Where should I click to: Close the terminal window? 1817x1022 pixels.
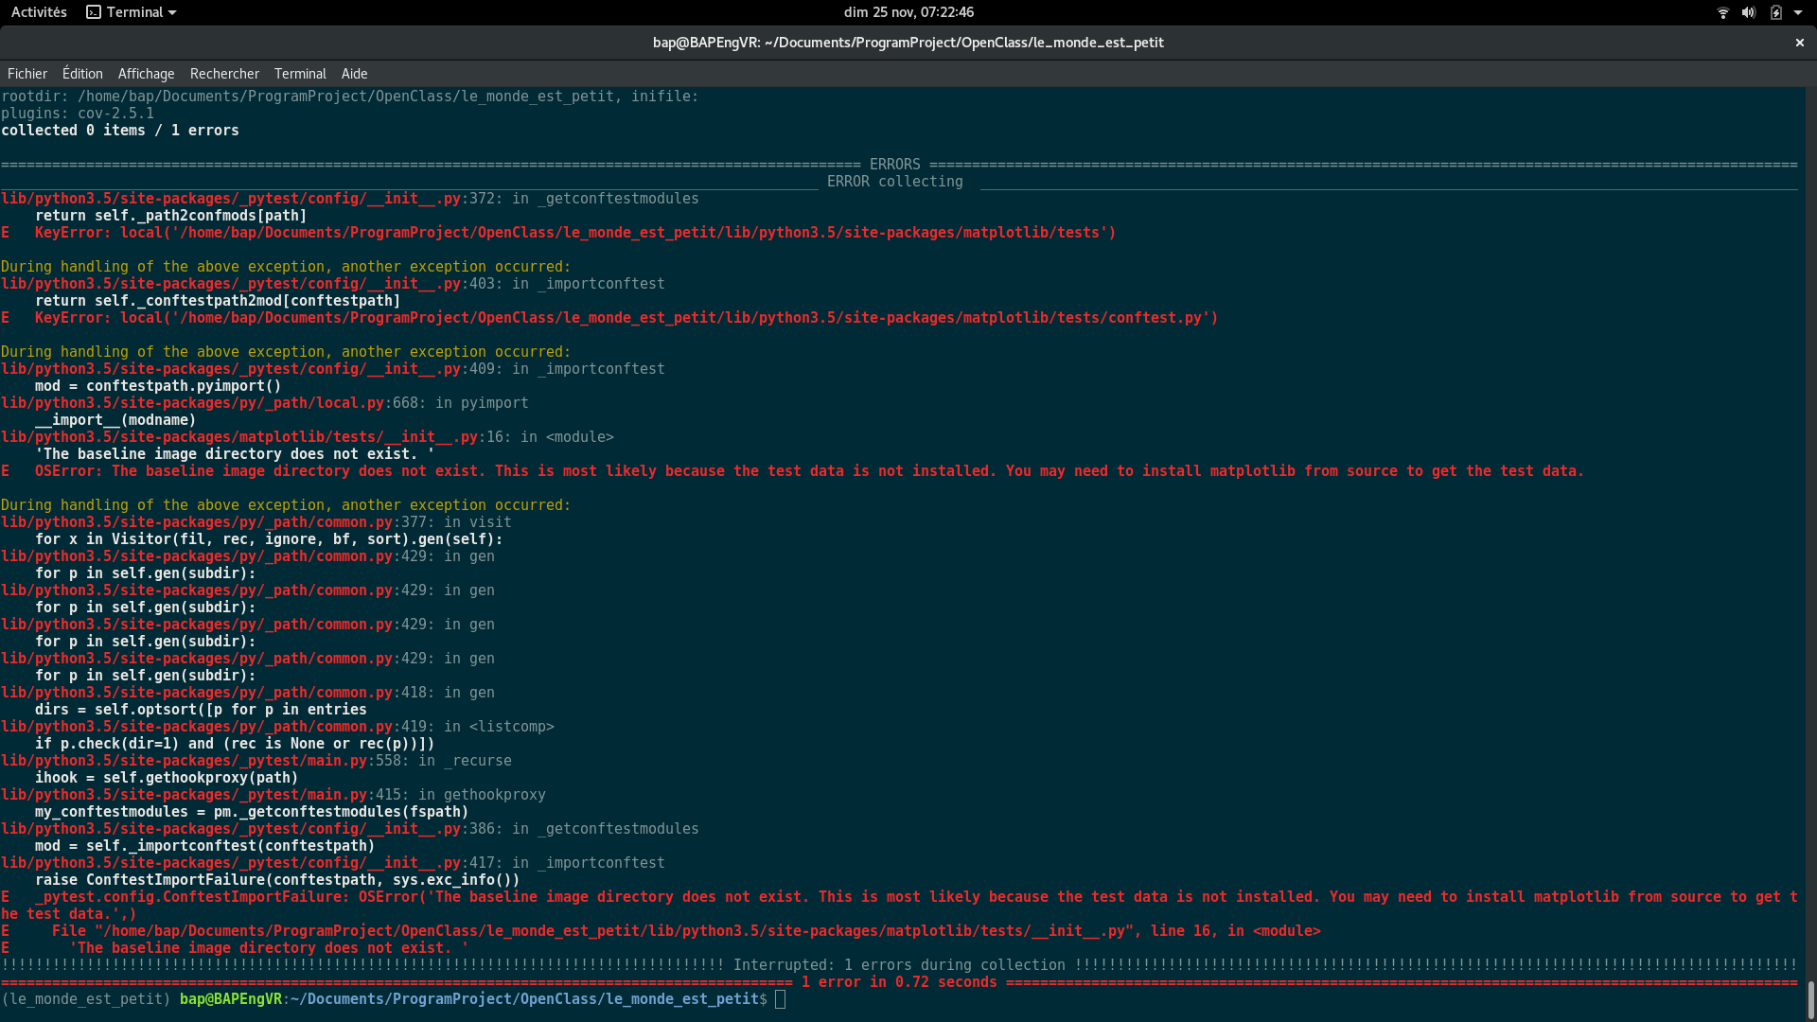(1797, 43)
